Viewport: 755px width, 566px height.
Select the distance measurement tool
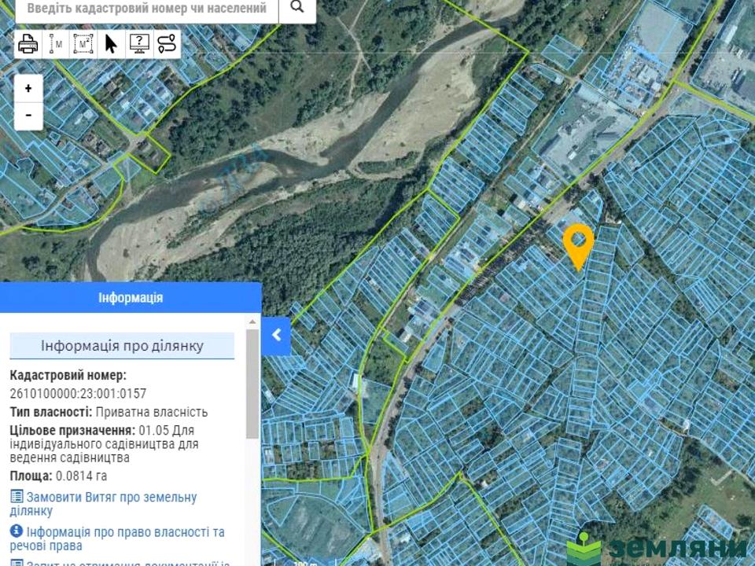click(56, 44)
